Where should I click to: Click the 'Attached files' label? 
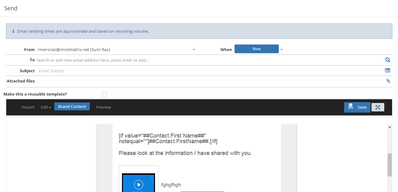(21, 81)
